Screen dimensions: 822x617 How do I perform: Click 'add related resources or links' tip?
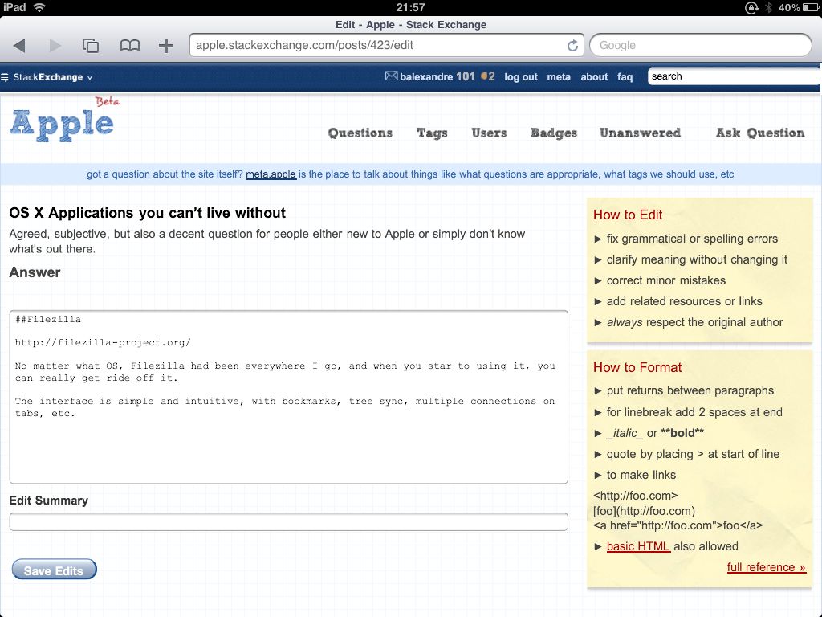(684, 302)
